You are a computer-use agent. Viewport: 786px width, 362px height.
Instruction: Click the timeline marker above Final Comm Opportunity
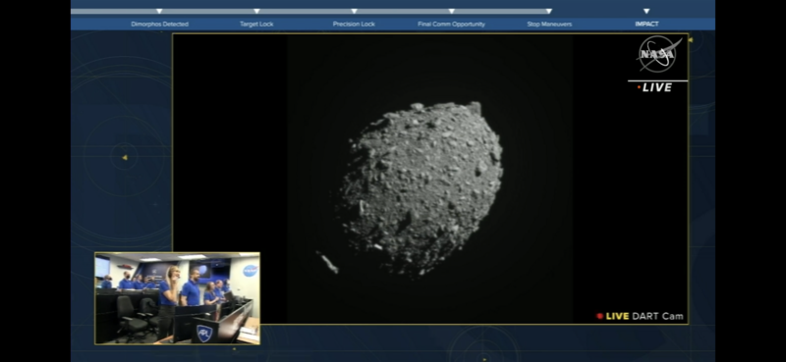451,11
